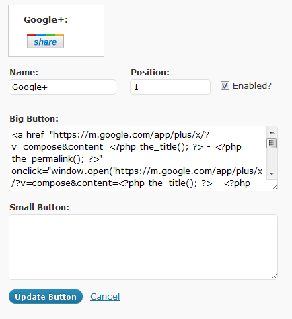This screenshot has width=292, height=319.
Task: Click the Google+ share button preview
Action: (x=45, y=41)
